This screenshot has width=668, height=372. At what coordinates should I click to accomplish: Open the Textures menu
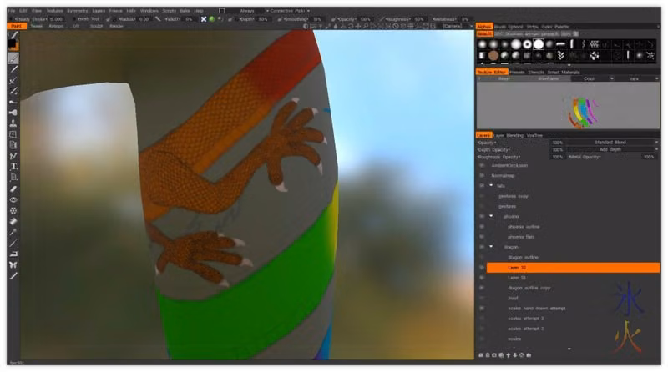pyautogui.click(x=54, y=11)
